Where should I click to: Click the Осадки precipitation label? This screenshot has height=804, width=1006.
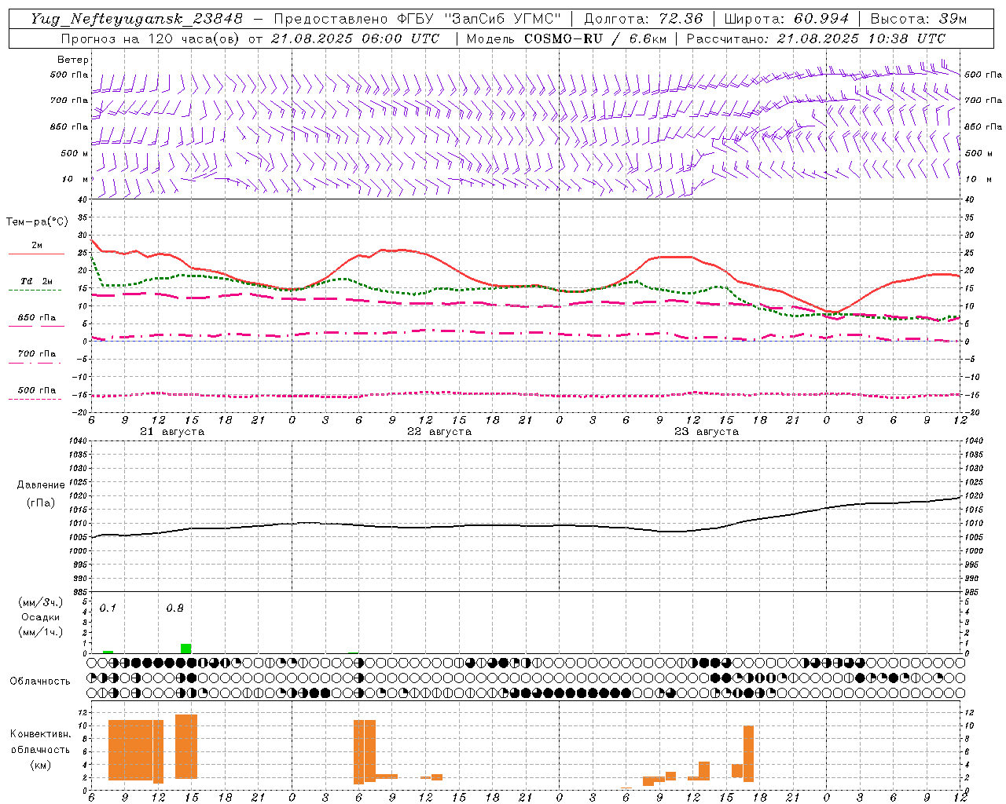[x=40, y=617]
